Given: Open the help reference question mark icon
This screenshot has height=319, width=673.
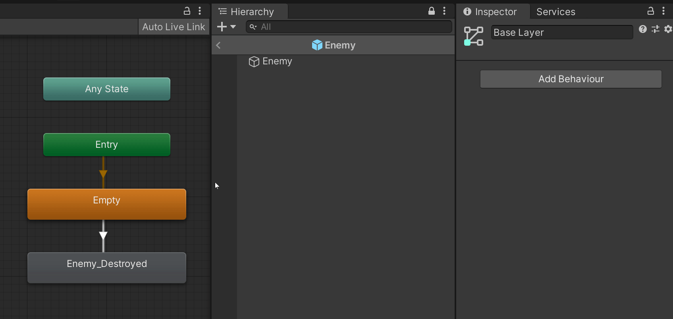Looking at the screenshot, I should pos(643,29).
